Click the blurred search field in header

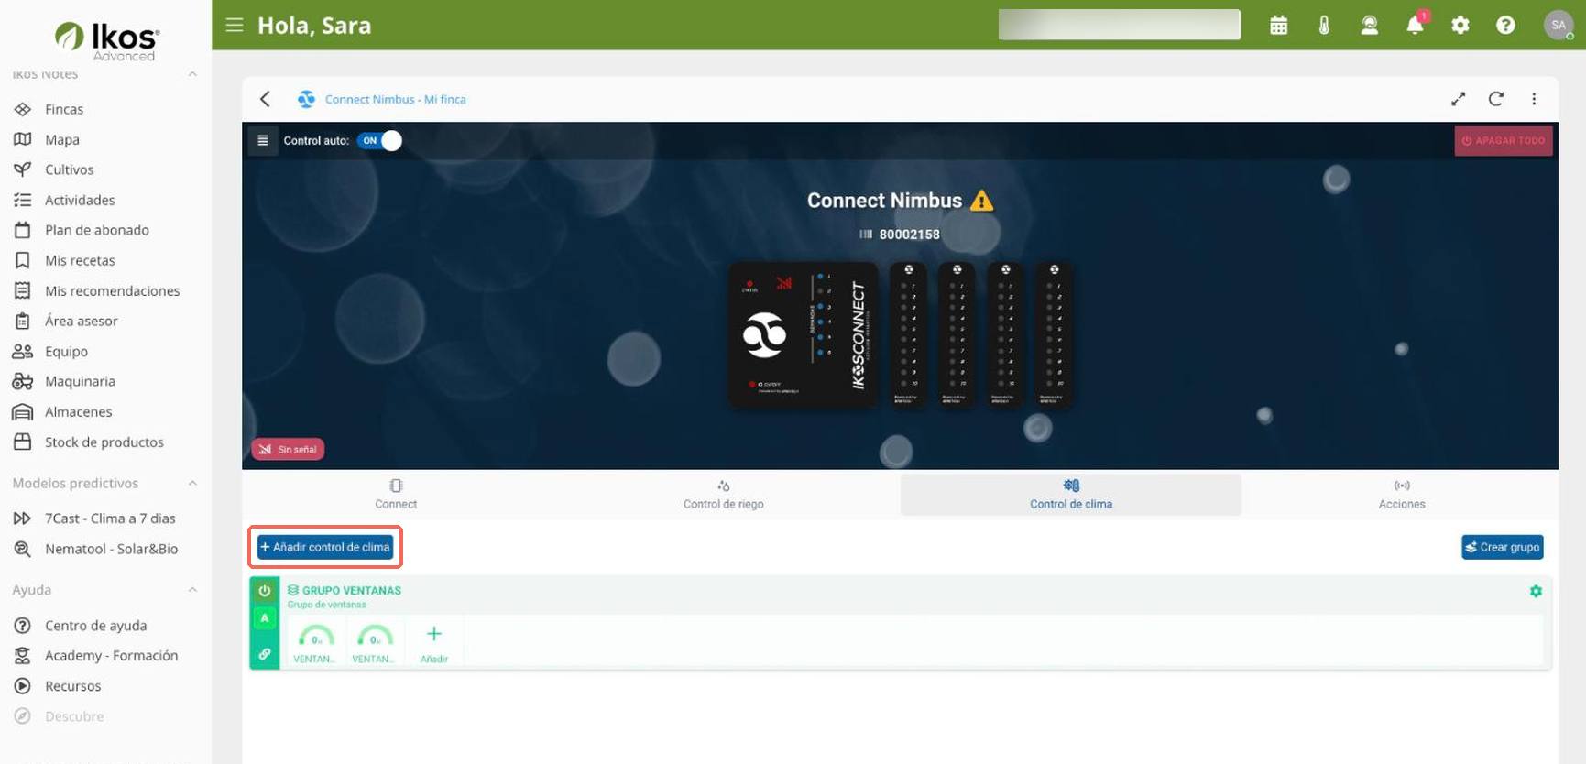(1120, 25)
